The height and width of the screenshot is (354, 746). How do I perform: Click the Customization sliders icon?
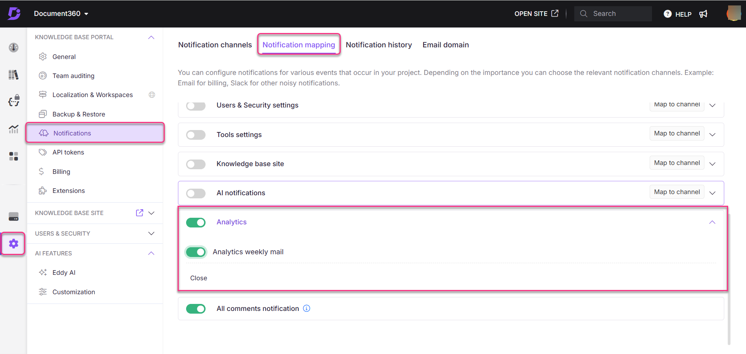click(43, 292)
